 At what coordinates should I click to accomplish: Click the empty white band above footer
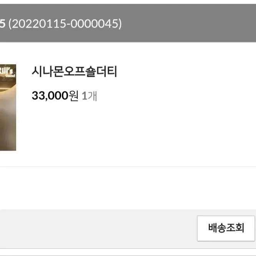128,188
